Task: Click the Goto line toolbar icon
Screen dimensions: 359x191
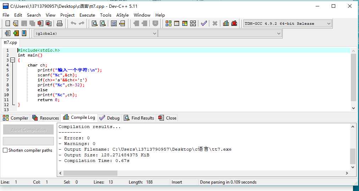Action: (122, 23)
